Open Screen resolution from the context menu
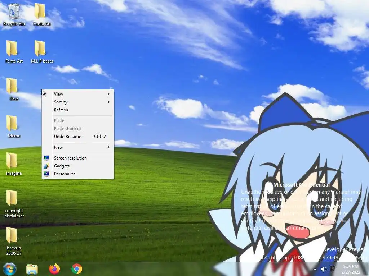 (78, 158)
